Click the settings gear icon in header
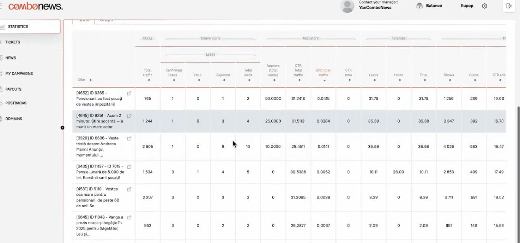Image resolution: width=520 pixels, height=243 pixels. click(484, 6)
